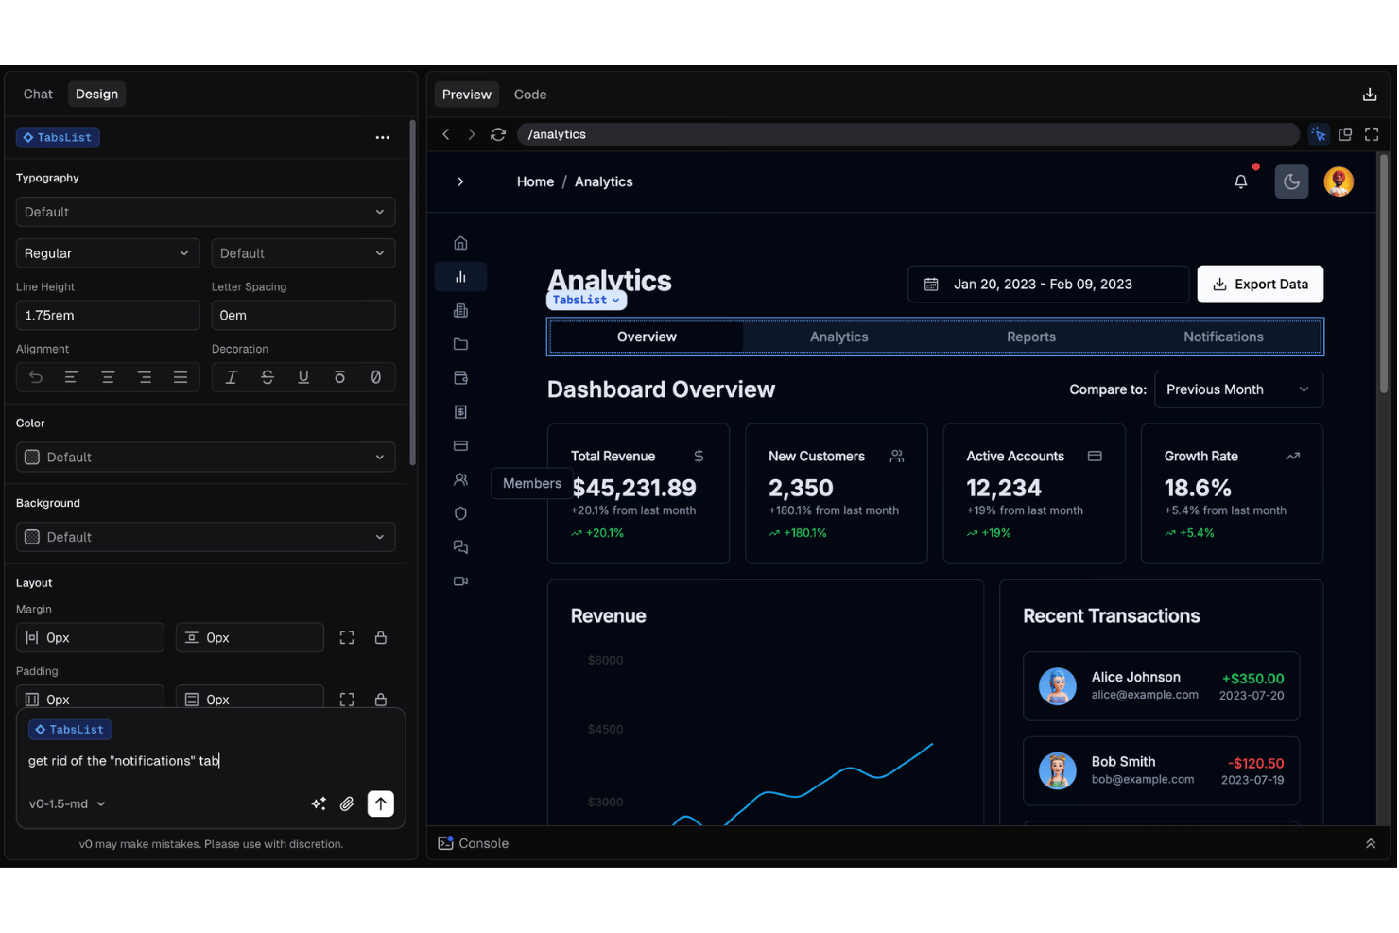
Task: Select the Preview tab
Action: click(467, 95)
